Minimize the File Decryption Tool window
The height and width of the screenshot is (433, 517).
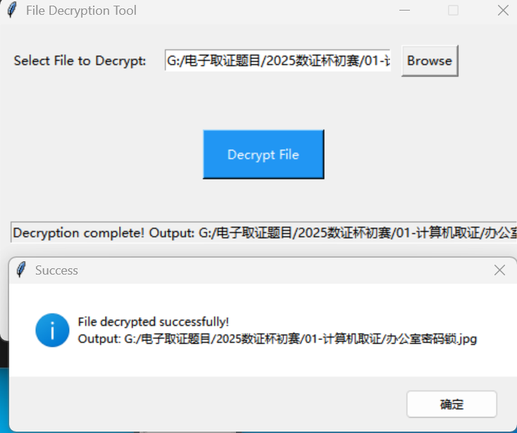tap(404, 11)
